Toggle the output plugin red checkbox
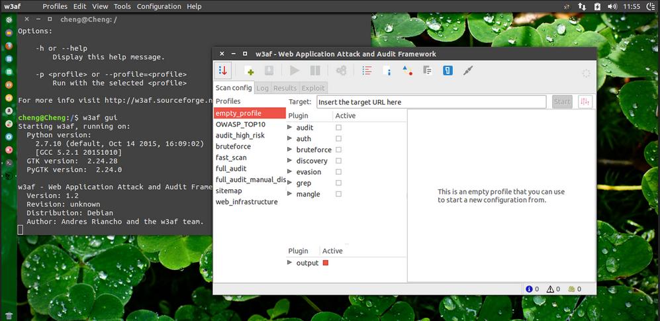The image size is (660, 321). (326, 263)
